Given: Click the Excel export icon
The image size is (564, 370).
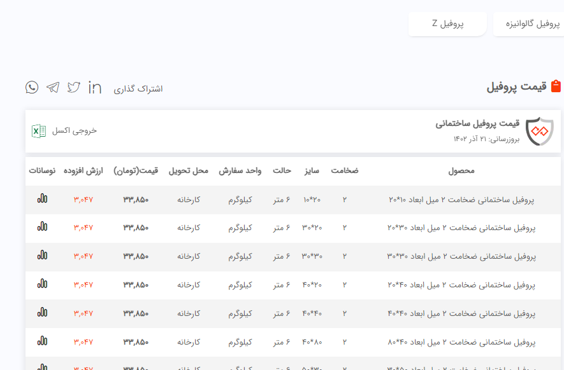Looking at the screenshot, I should (39, 131).
